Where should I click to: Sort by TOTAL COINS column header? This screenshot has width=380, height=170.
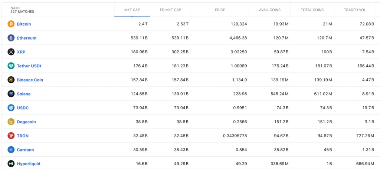[312, 10]
